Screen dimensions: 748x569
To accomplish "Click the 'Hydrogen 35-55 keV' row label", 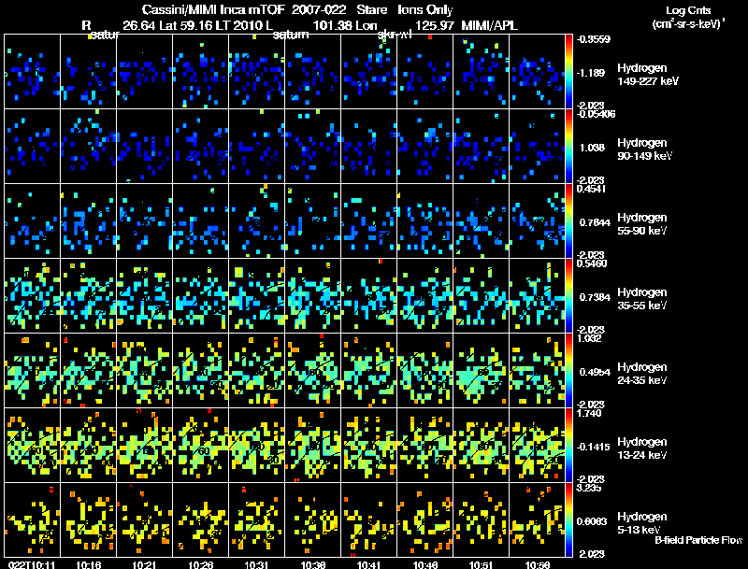I will click(x=641, y=299).
